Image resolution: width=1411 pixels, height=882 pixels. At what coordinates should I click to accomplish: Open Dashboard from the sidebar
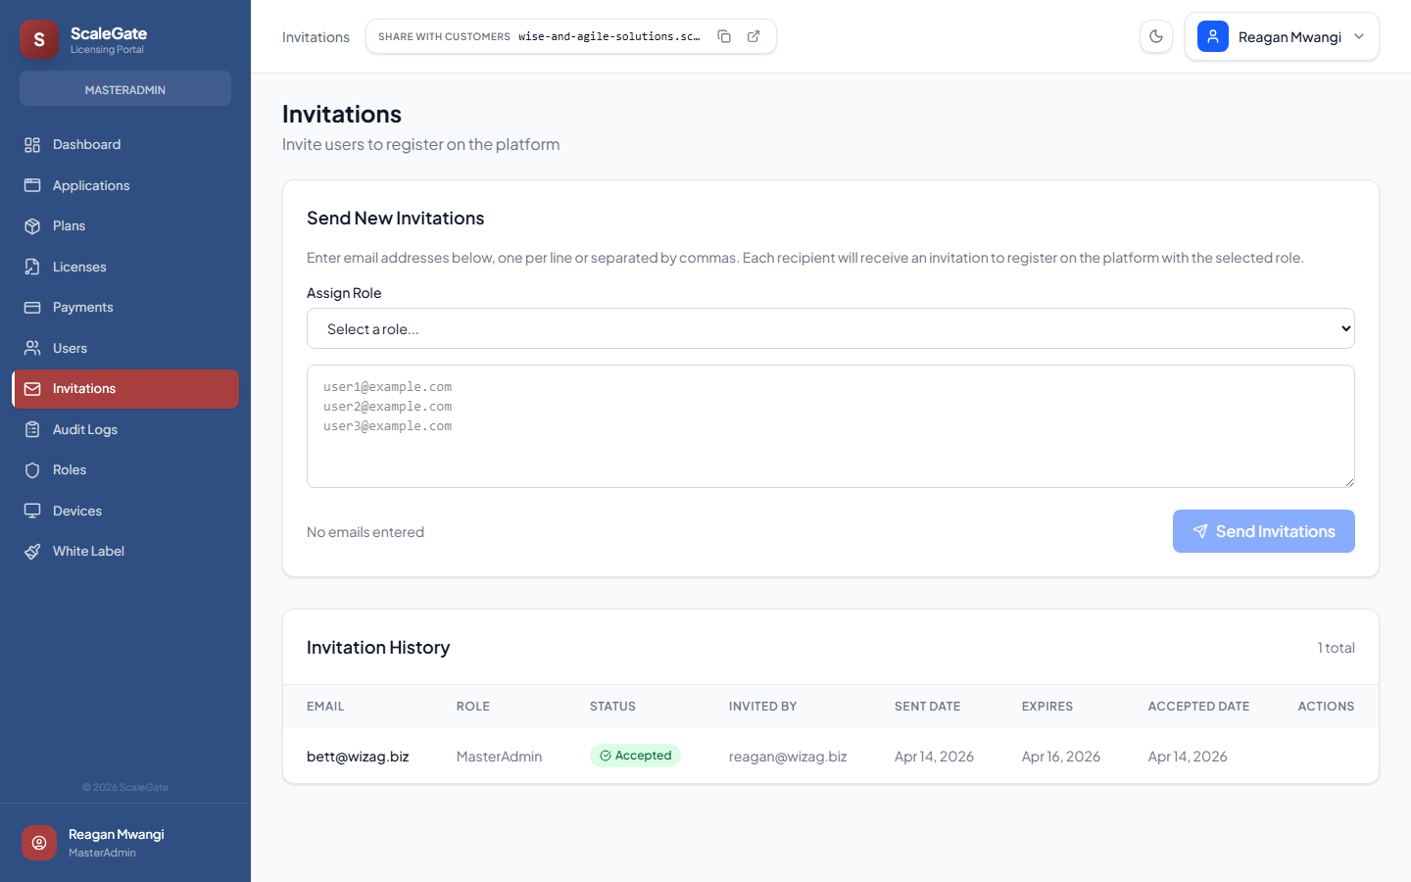click(x=86, y=145)
